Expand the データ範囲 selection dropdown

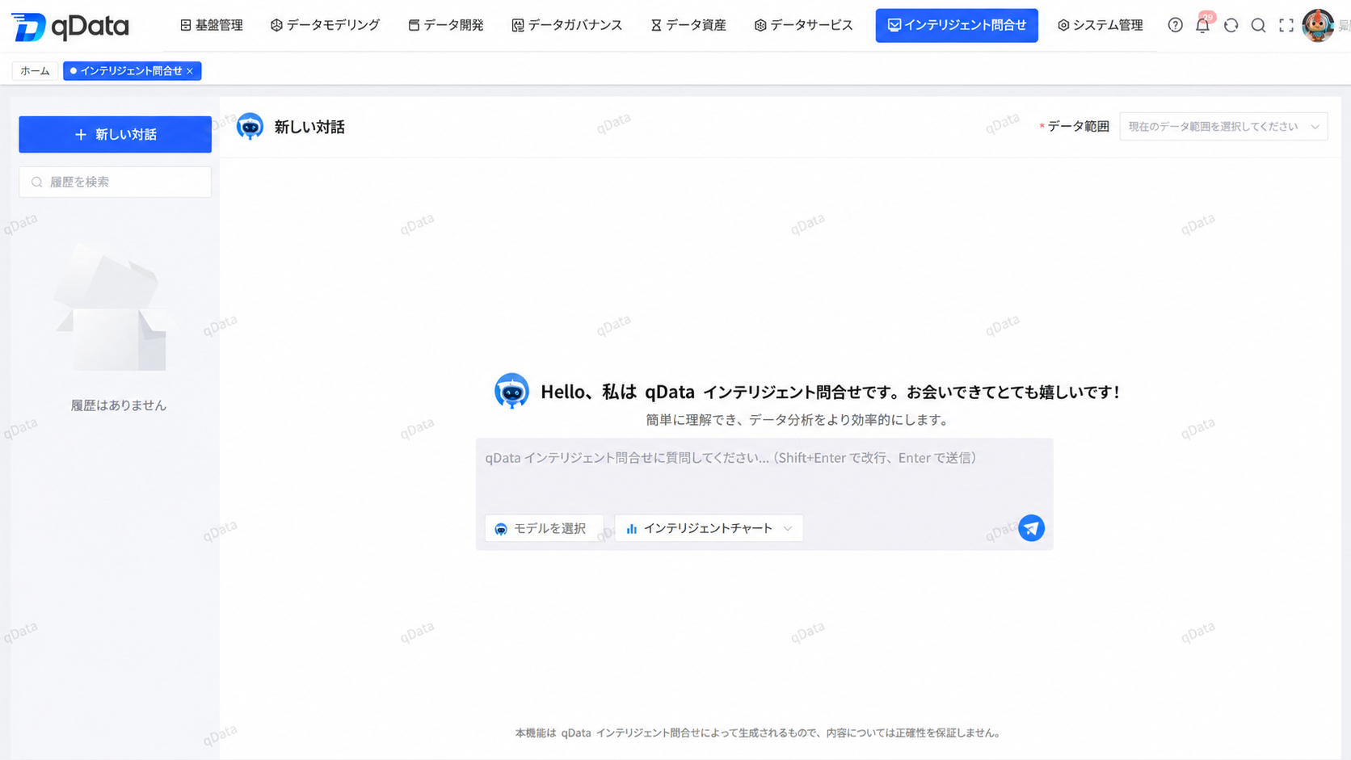tap(1223, 127)
